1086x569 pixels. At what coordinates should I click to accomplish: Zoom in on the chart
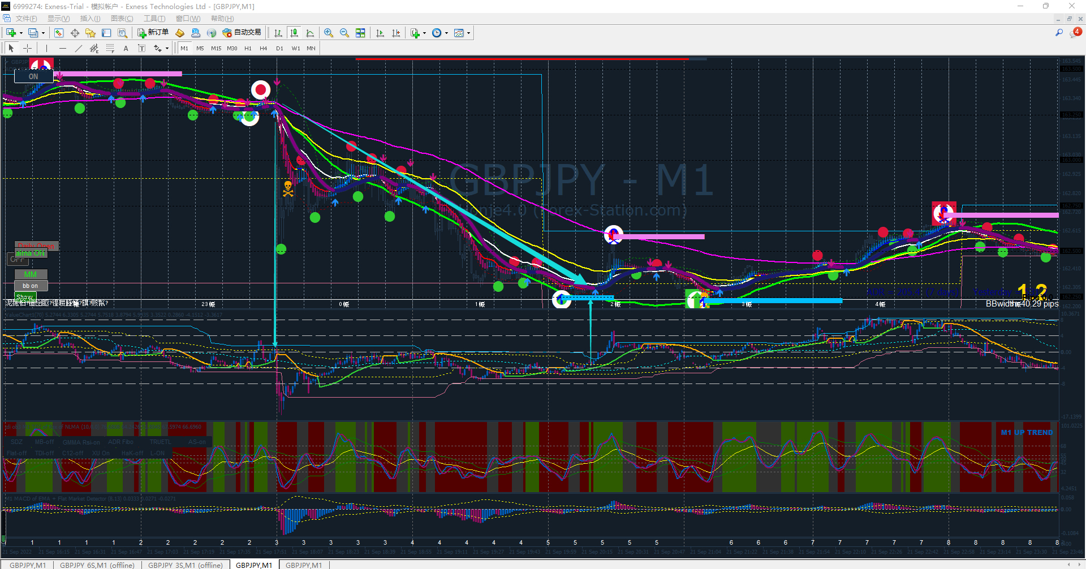click(329, 33)
